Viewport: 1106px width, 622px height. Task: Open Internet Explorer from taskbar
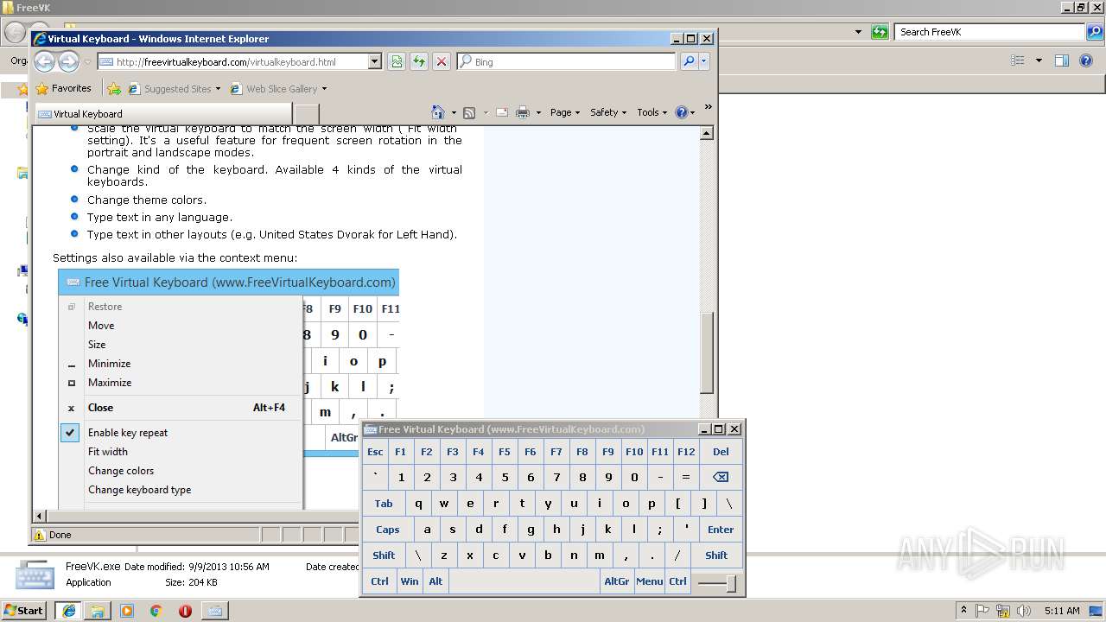[x=68, y=611]
